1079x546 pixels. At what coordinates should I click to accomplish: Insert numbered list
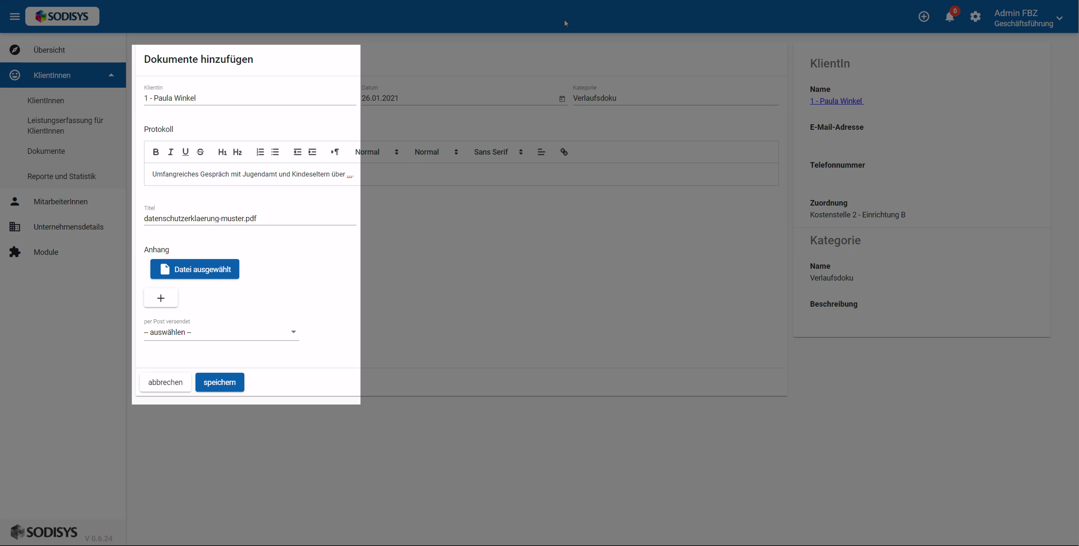[x=260, y=152]
